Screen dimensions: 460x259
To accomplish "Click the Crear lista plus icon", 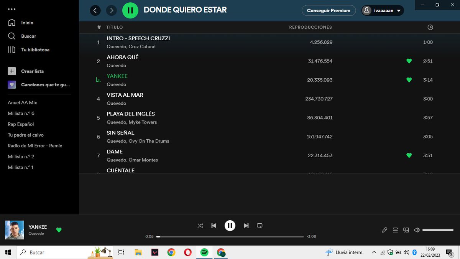I will 12,71.
